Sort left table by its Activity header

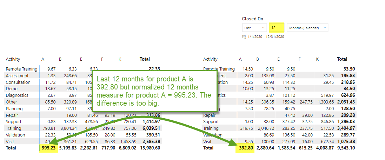click(13, 59)
